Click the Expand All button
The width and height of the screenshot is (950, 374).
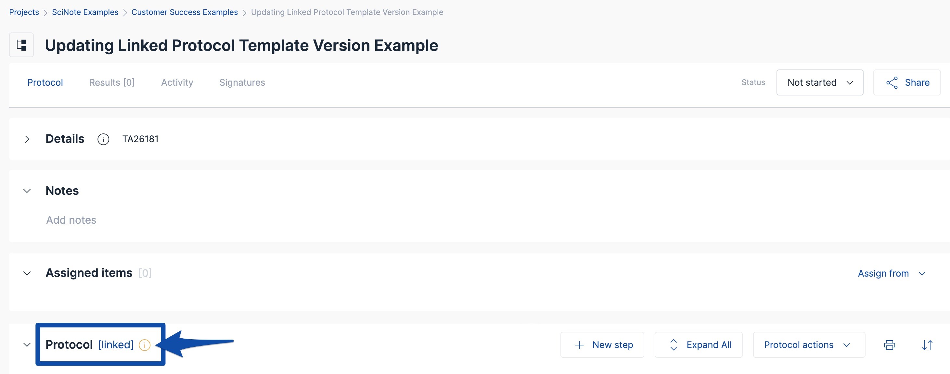(699, 345)
